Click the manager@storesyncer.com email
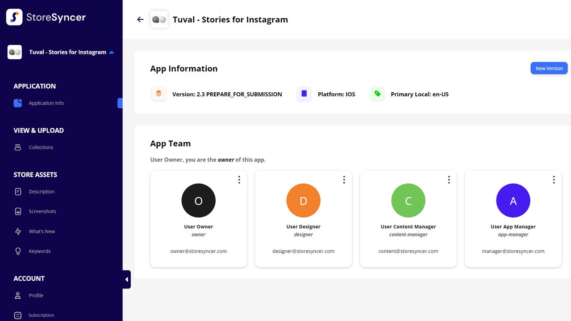Image resolution: width=571 pixels, height=321 pixels. (513, 251)
